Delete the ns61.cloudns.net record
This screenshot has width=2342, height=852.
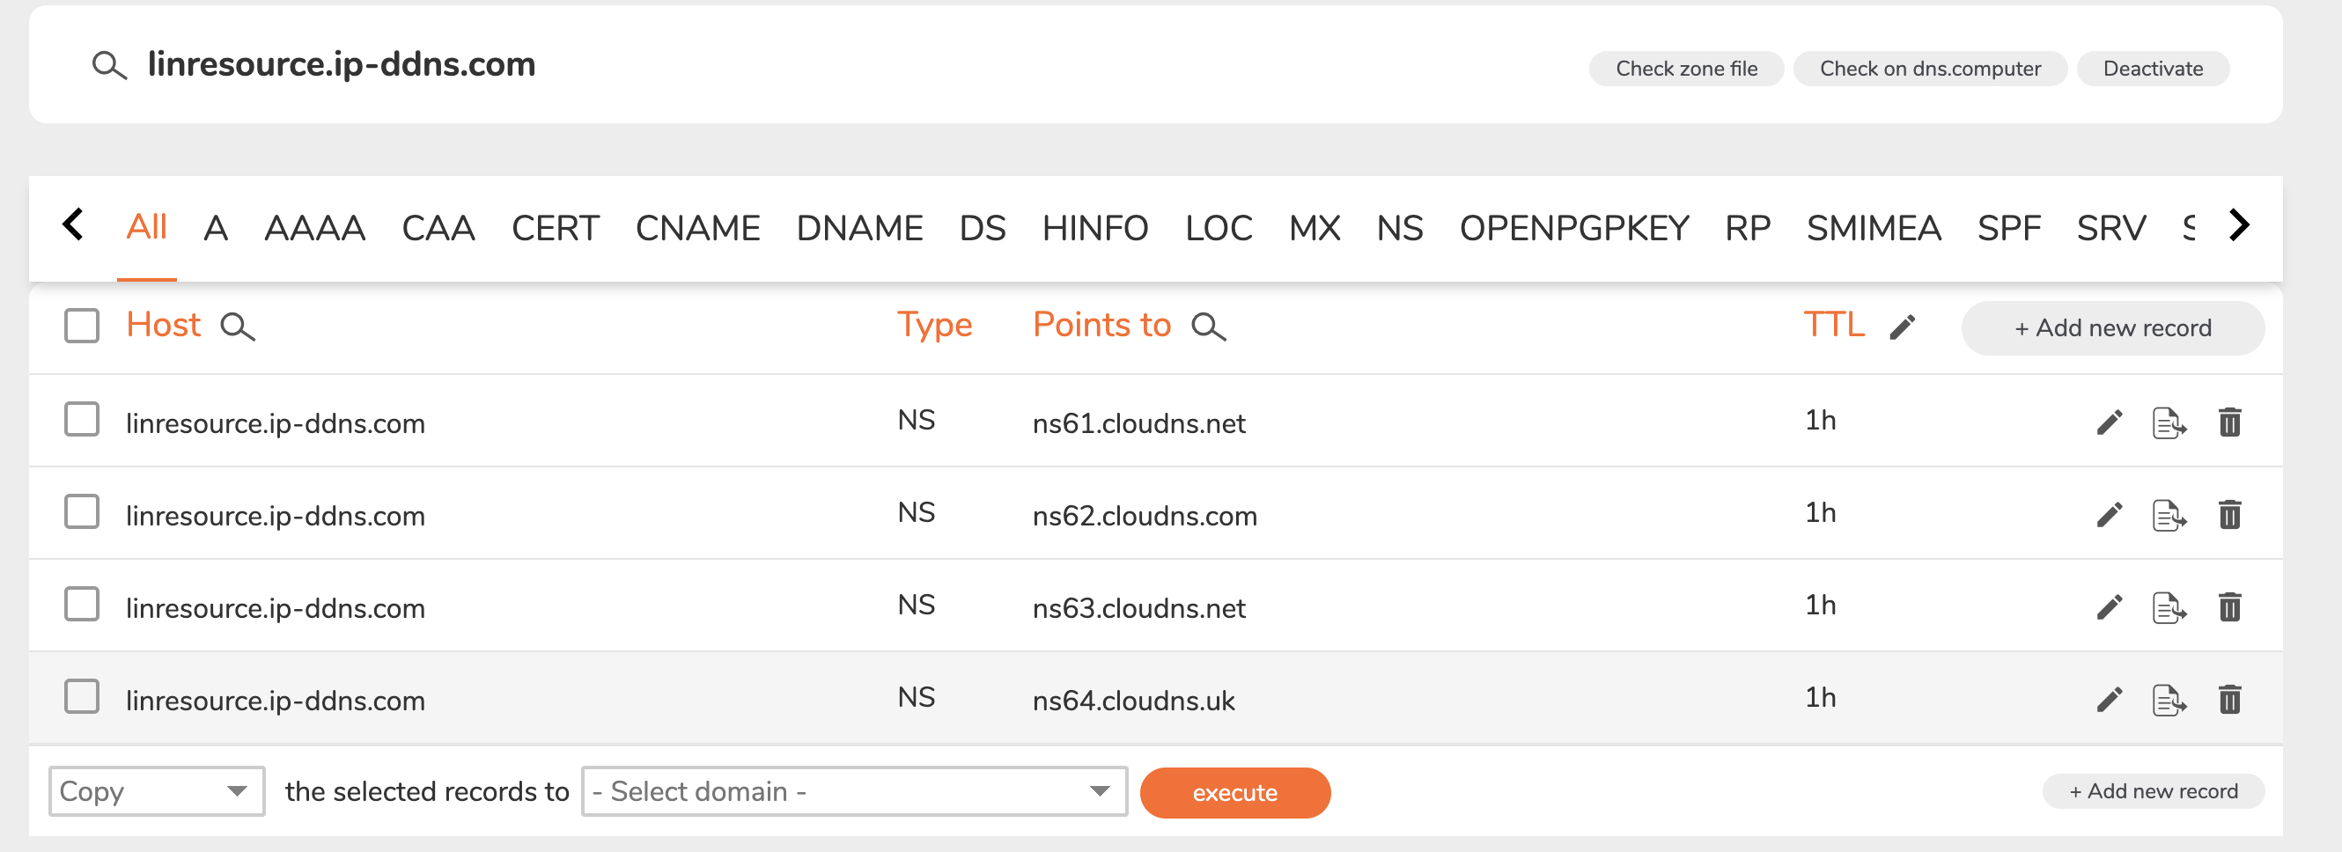pyautogui.click(x=2229, y=422)
